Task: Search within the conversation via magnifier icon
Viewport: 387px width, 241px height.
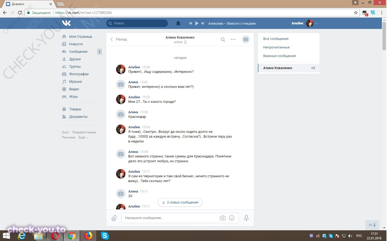Action: (x=223, y=40)
